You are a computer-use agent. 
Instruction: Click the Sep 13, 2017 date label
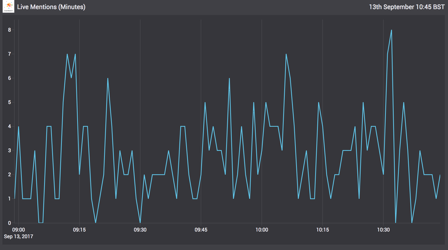(x=18, y=236)
